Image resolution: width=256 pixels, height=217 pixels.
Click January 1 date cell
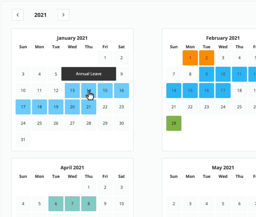[x=105, y=58]
